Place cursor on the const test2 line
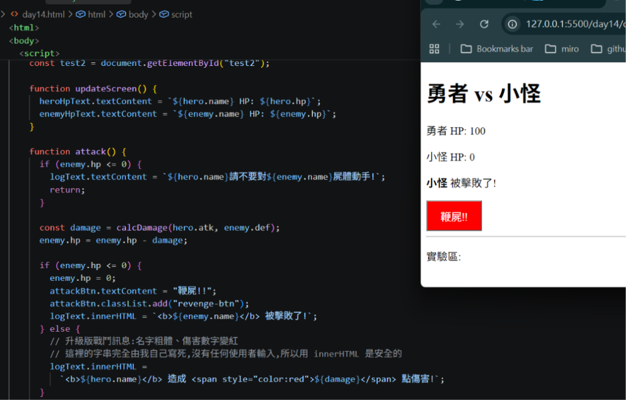The image size is (626, 400). (149, 64)
